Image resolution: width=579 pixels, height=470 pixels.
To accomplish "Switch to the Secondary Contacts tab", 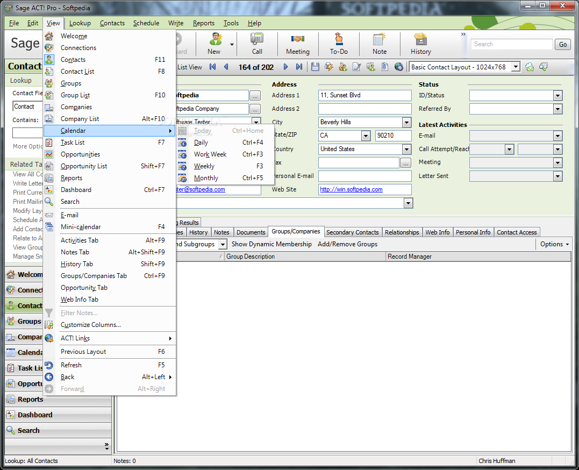I will point(352,232).
